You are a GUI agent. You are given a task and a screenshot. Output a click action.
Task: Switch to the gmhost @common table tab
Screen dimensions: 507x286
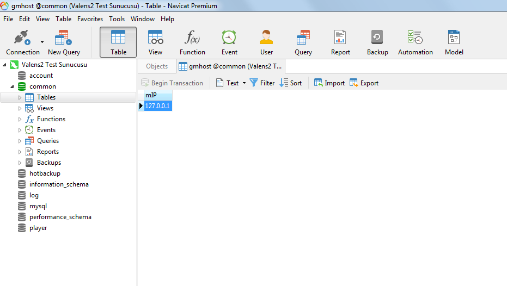click(230, 66)
